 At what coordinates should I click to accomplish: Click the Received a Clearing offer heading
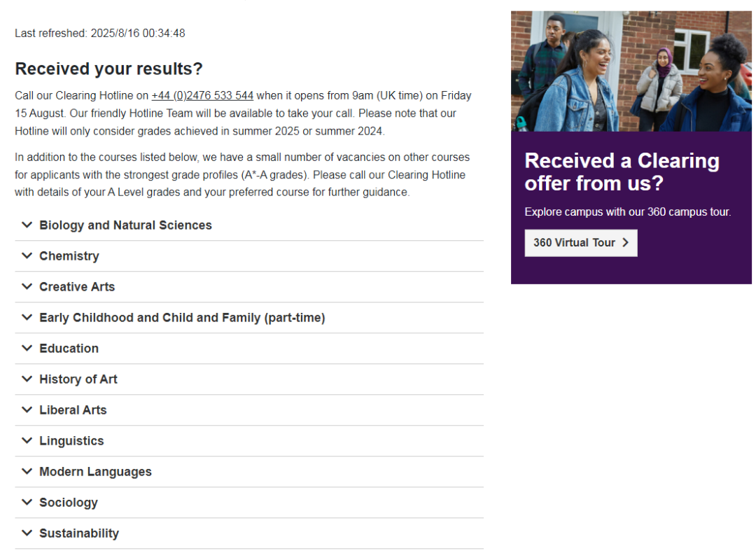tap(622, 172)
